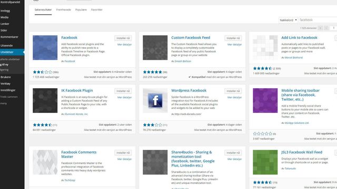The width and height of the screenshot is (337, 189).
Task: Open IK Facebook Plugin thumbnail
Action: click(45, 100)
